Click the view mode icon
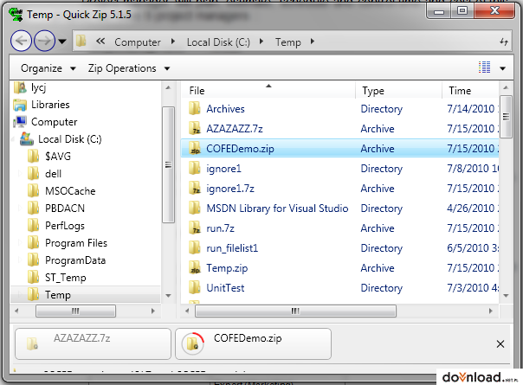 [x=484, y=67]
